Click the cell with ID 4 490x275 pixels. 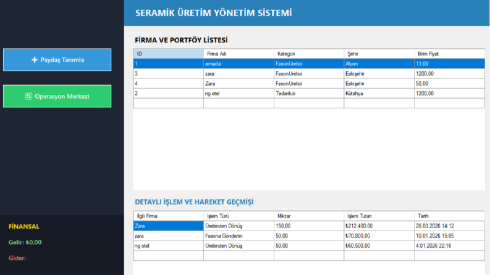[169, 84]
